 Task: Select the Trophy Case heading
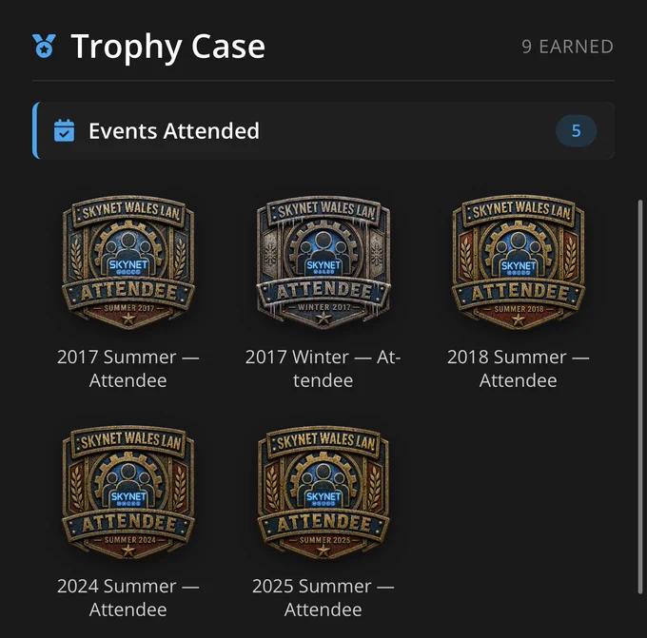click(x=168, y=47)
